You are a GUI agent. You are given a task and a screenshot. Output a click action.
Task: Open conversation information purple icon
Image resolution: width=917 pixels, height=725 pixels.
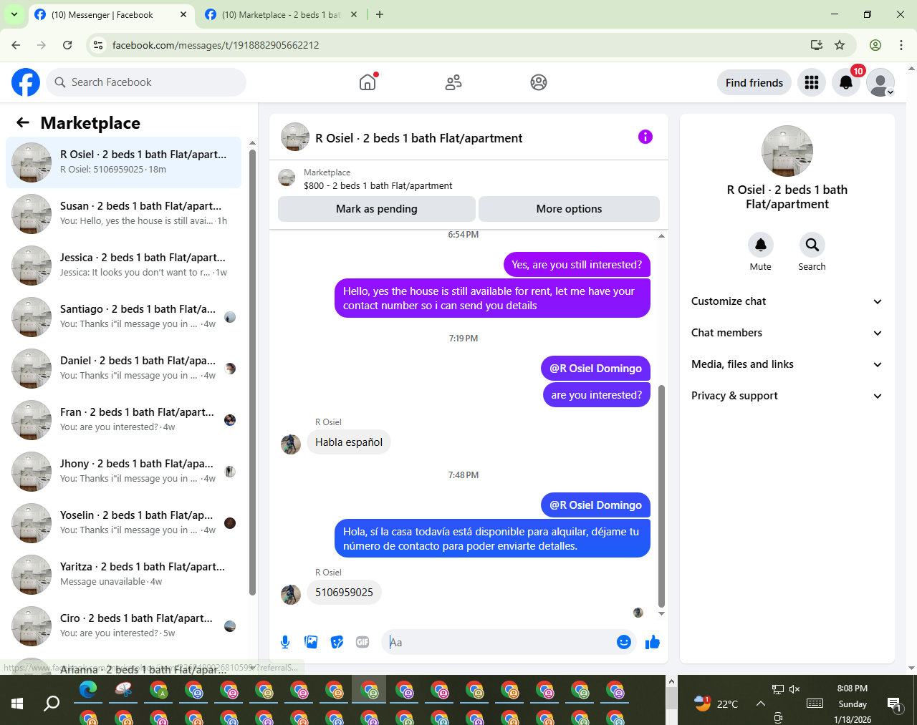[x=645, y=137]
